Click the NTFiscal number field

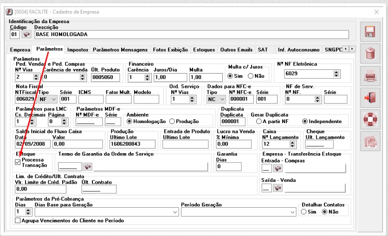(x=26, y=99)
